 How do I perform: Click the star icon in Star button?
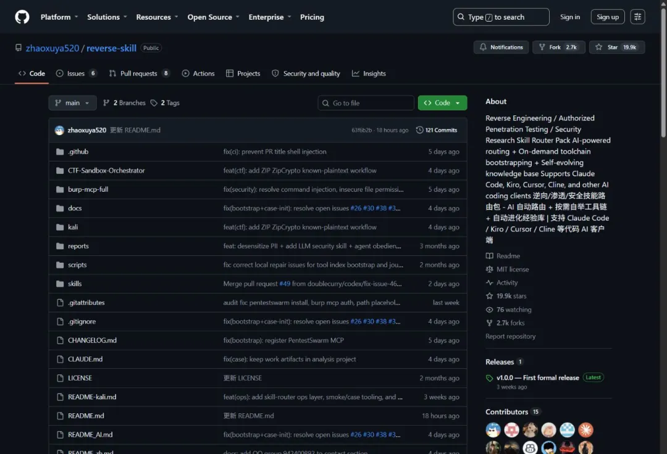(x=599, y=47)
